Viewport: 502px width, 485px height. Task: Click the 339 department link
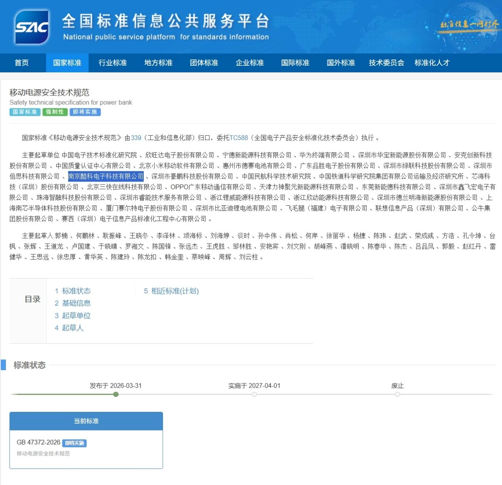[136, 138]
